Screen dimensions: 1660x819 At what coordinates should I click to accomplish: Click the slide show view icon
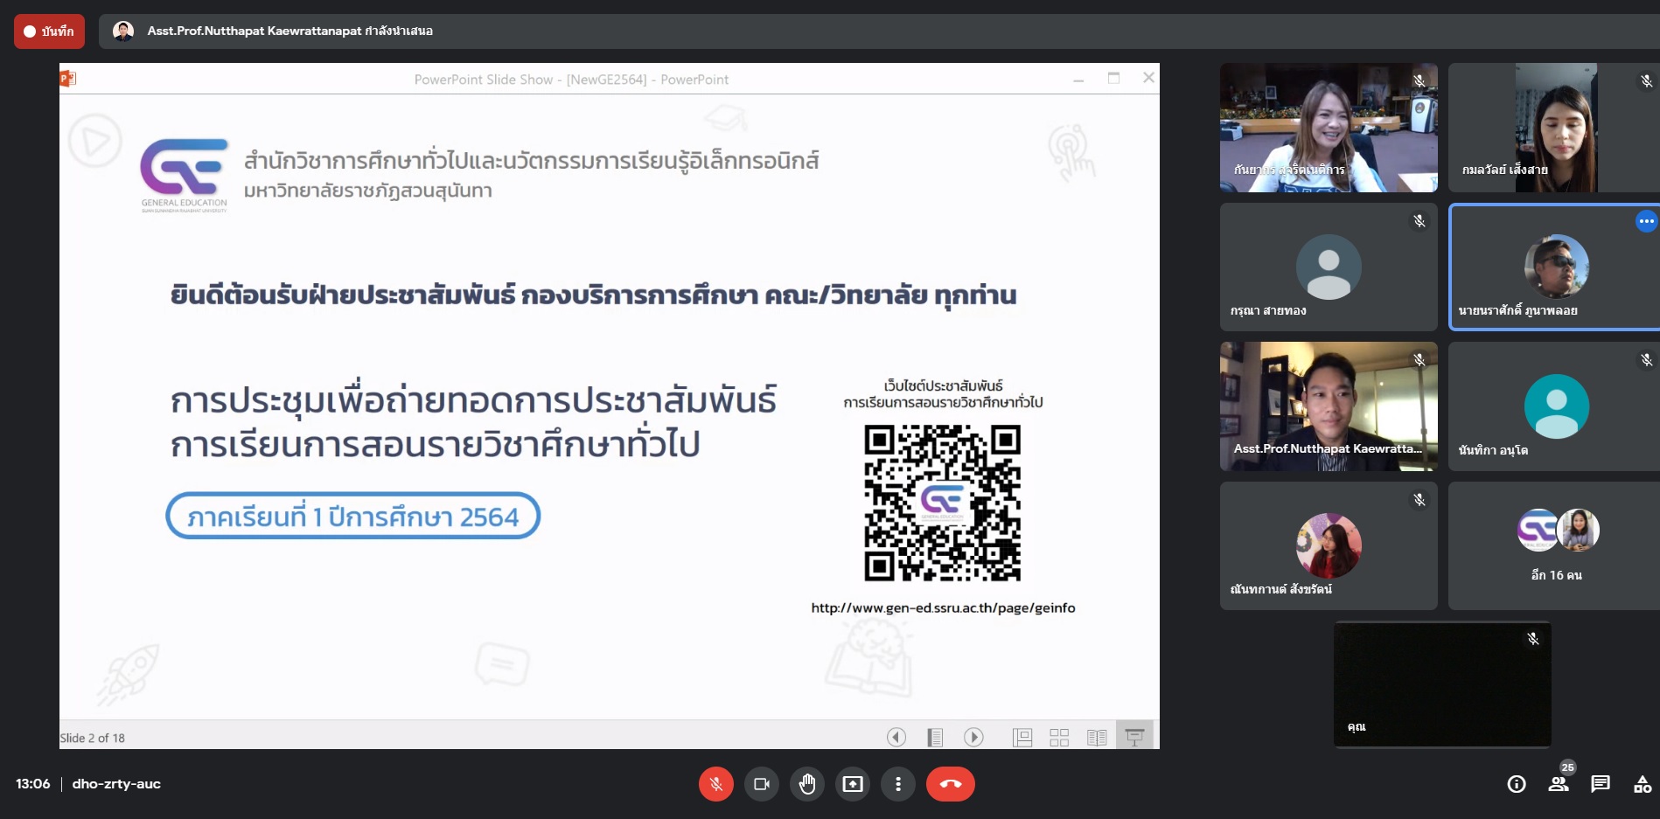pos(1134,738)
